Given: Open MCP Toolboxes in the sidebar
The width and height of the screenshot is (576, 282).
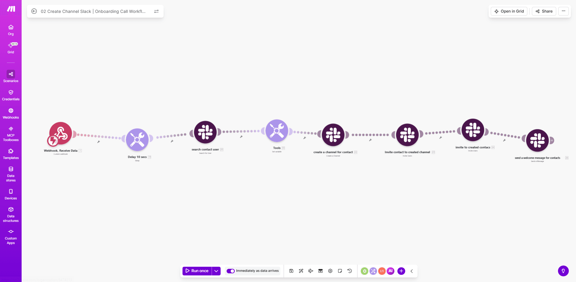Looking at the screenshot, I should click(x=11, y=134).
